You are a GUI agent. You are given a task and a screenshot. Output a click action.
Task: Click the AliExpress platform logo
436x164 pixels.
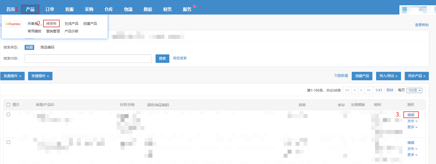pos(13,24)
